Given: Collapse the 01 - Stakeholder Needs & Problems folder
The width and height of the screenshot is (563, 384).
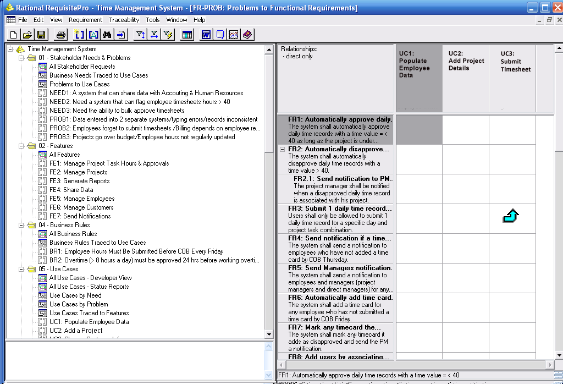Looking at the screenshot, I should click(x=21, y=58).
